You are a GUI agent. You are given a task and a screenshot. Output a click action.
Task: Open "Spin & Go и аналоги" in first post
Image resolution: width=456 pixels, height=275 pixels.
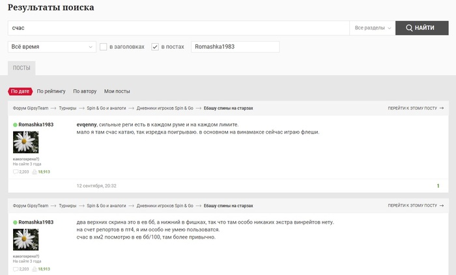pyautogui.click(x=106, y=108)
